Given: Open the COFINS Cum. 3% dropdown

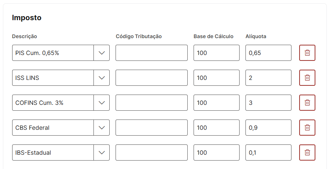Looking at the screenshot, I should (102, 103).
